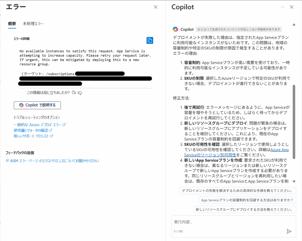Copy the error details to clipboard
This screenshot has width=302, height=241.
coord(150,40)
